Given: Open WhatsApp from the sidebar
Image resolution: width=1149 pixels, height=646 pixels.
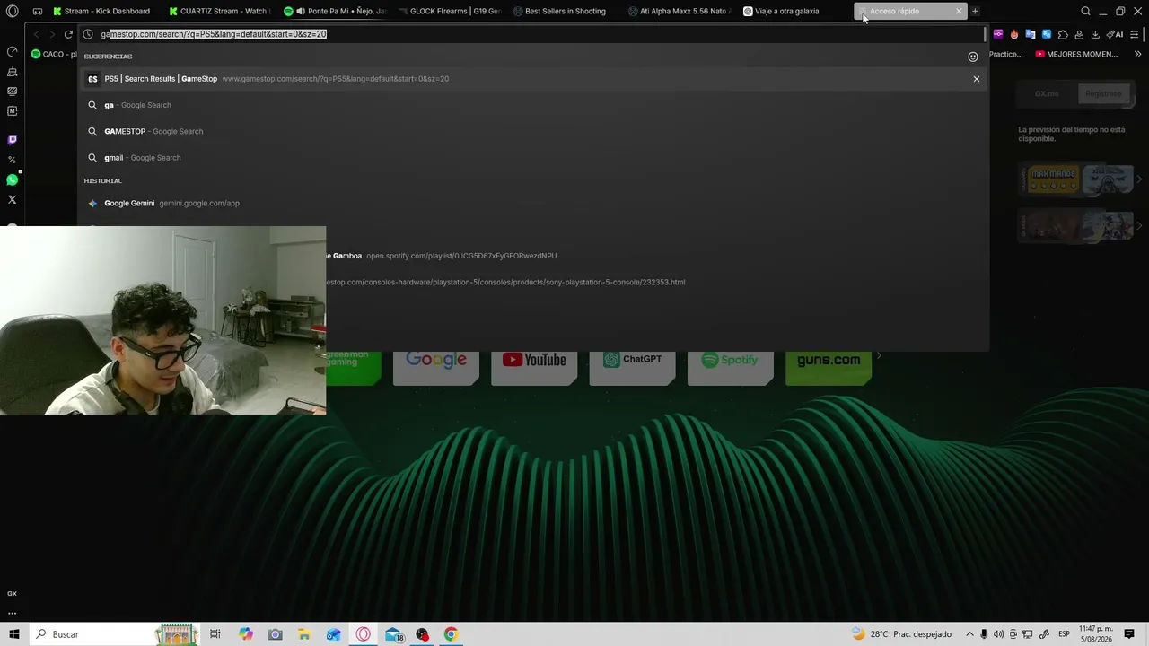Looking at the screenshot, I should pos(13,179).
